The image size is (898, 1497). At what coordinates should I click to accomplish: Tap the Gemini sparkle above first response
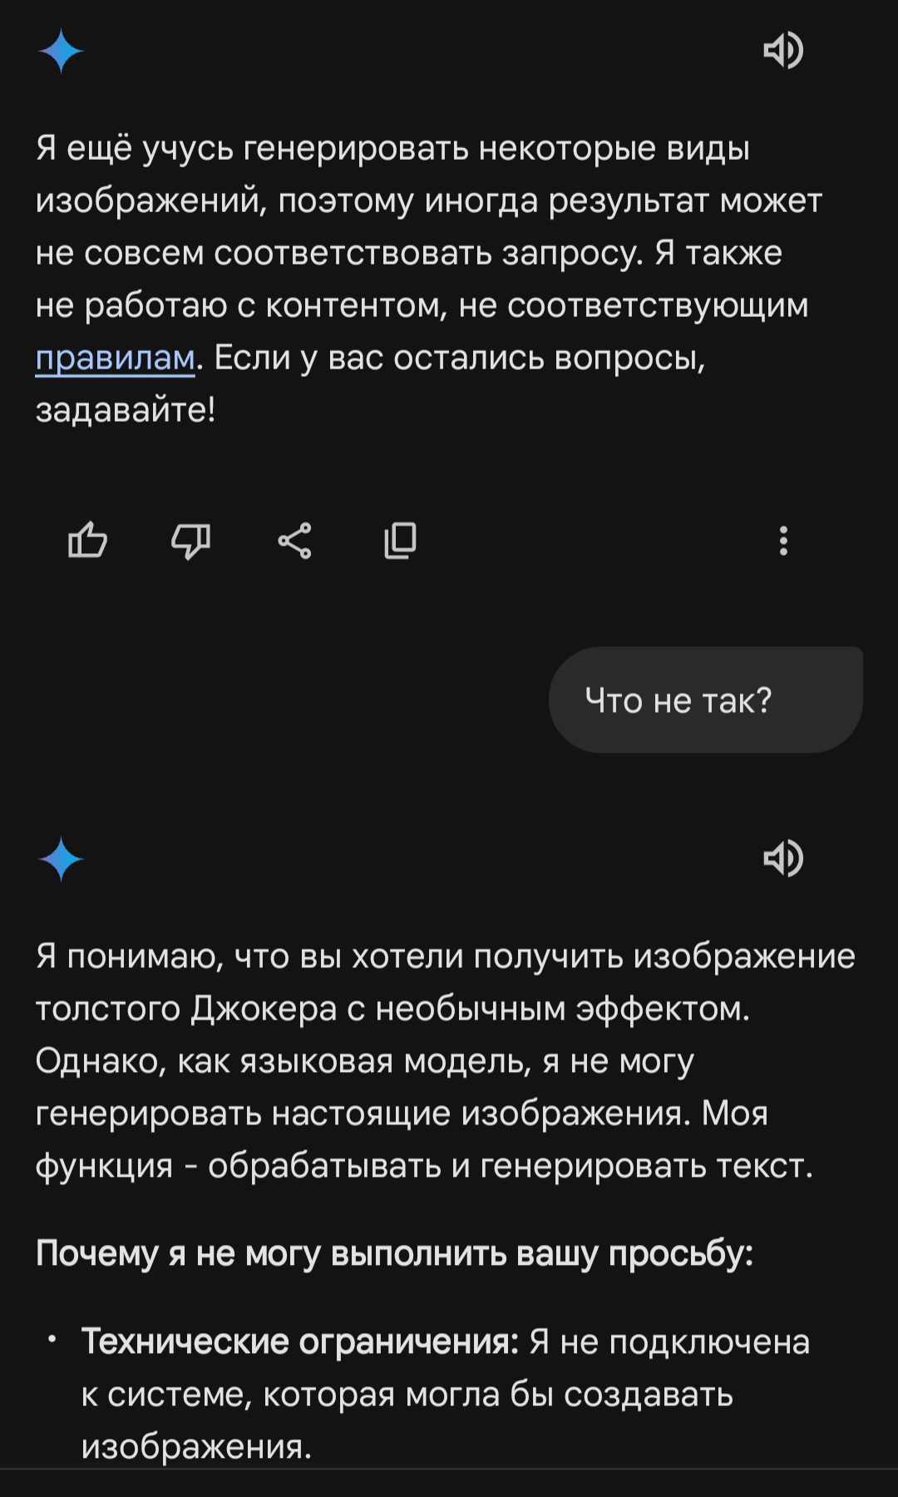61,51
